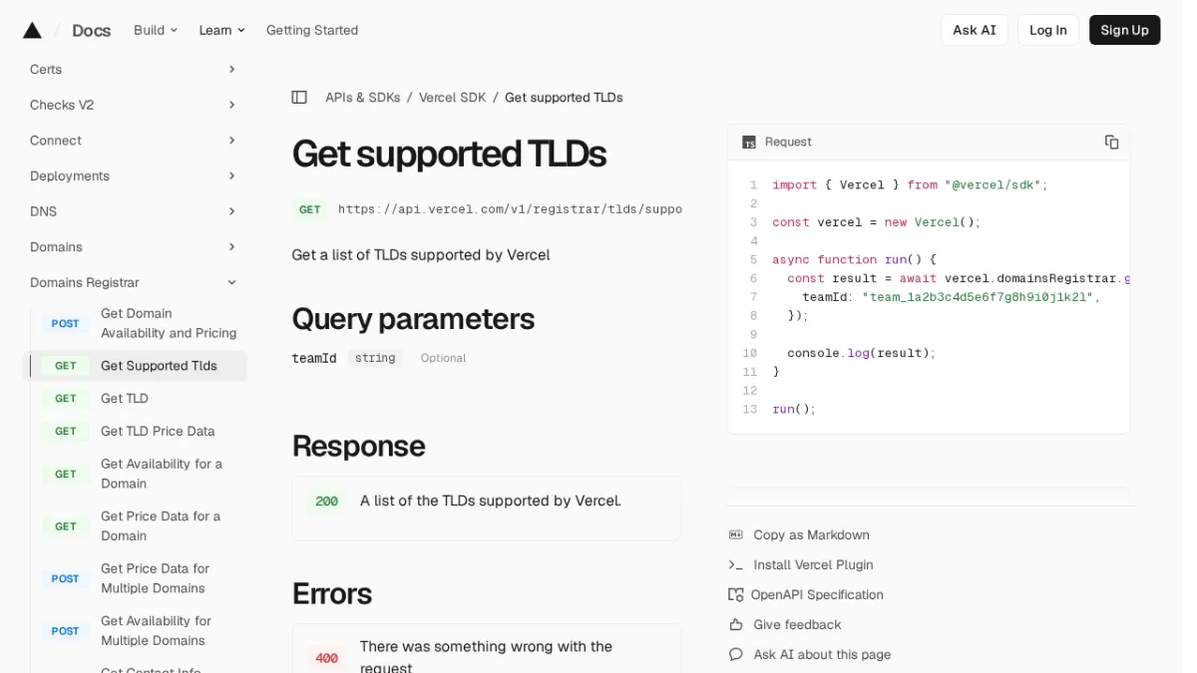Click the string type badge
1197x673 pixels.
click(375, 358)
